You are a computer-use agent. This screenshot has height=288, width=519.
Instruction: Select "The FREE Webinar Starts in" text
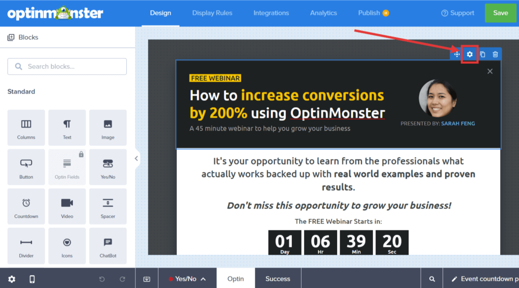click(338, 221)
